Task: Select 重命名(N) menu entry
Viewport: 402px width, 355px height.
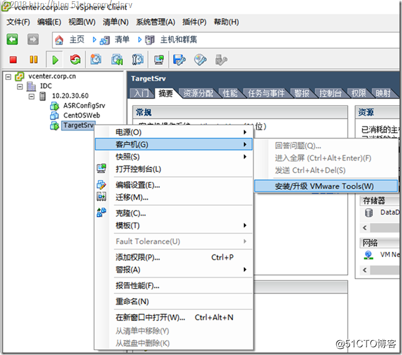Action: (x=174, y=302)
